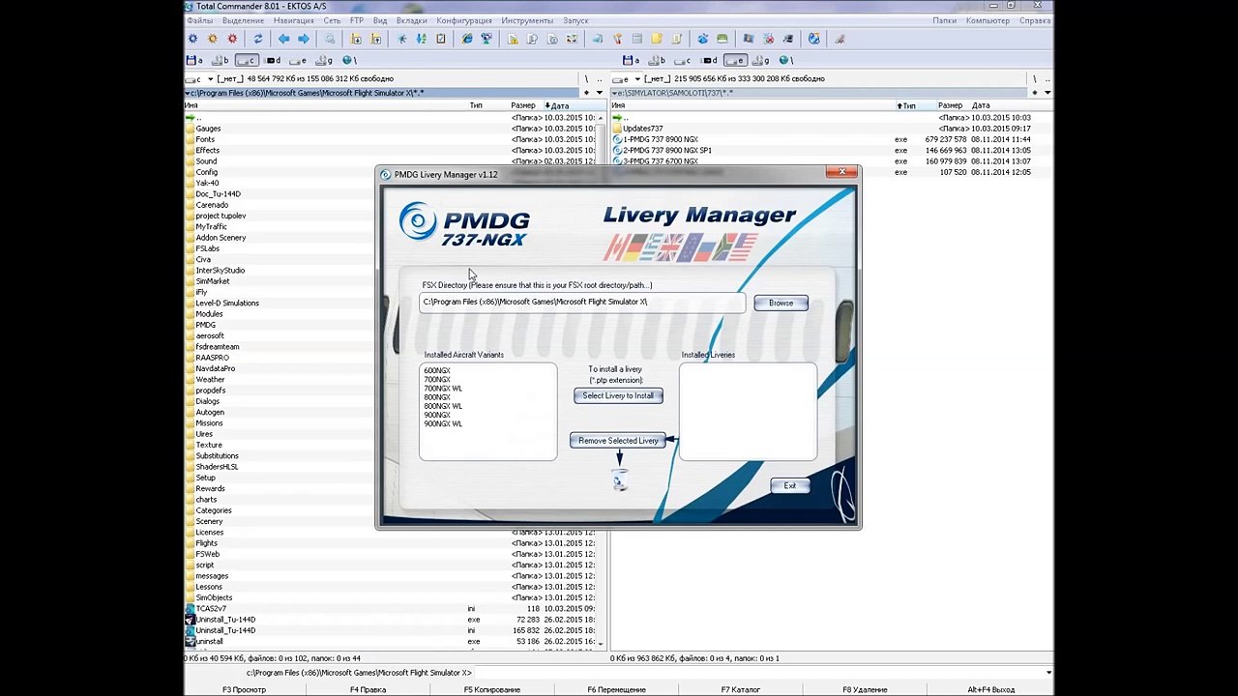Select floppy drive a in left drive bar
Image resolution: width=1238 pixels, height=696 pixels.
pos(195,60)
